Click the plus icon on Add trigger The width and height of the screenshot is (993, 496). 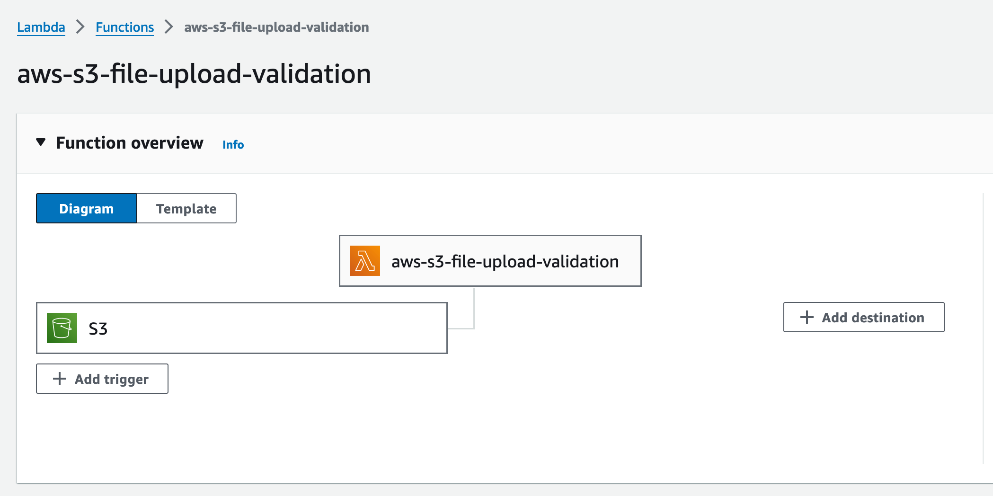click(x=60, y=379)
